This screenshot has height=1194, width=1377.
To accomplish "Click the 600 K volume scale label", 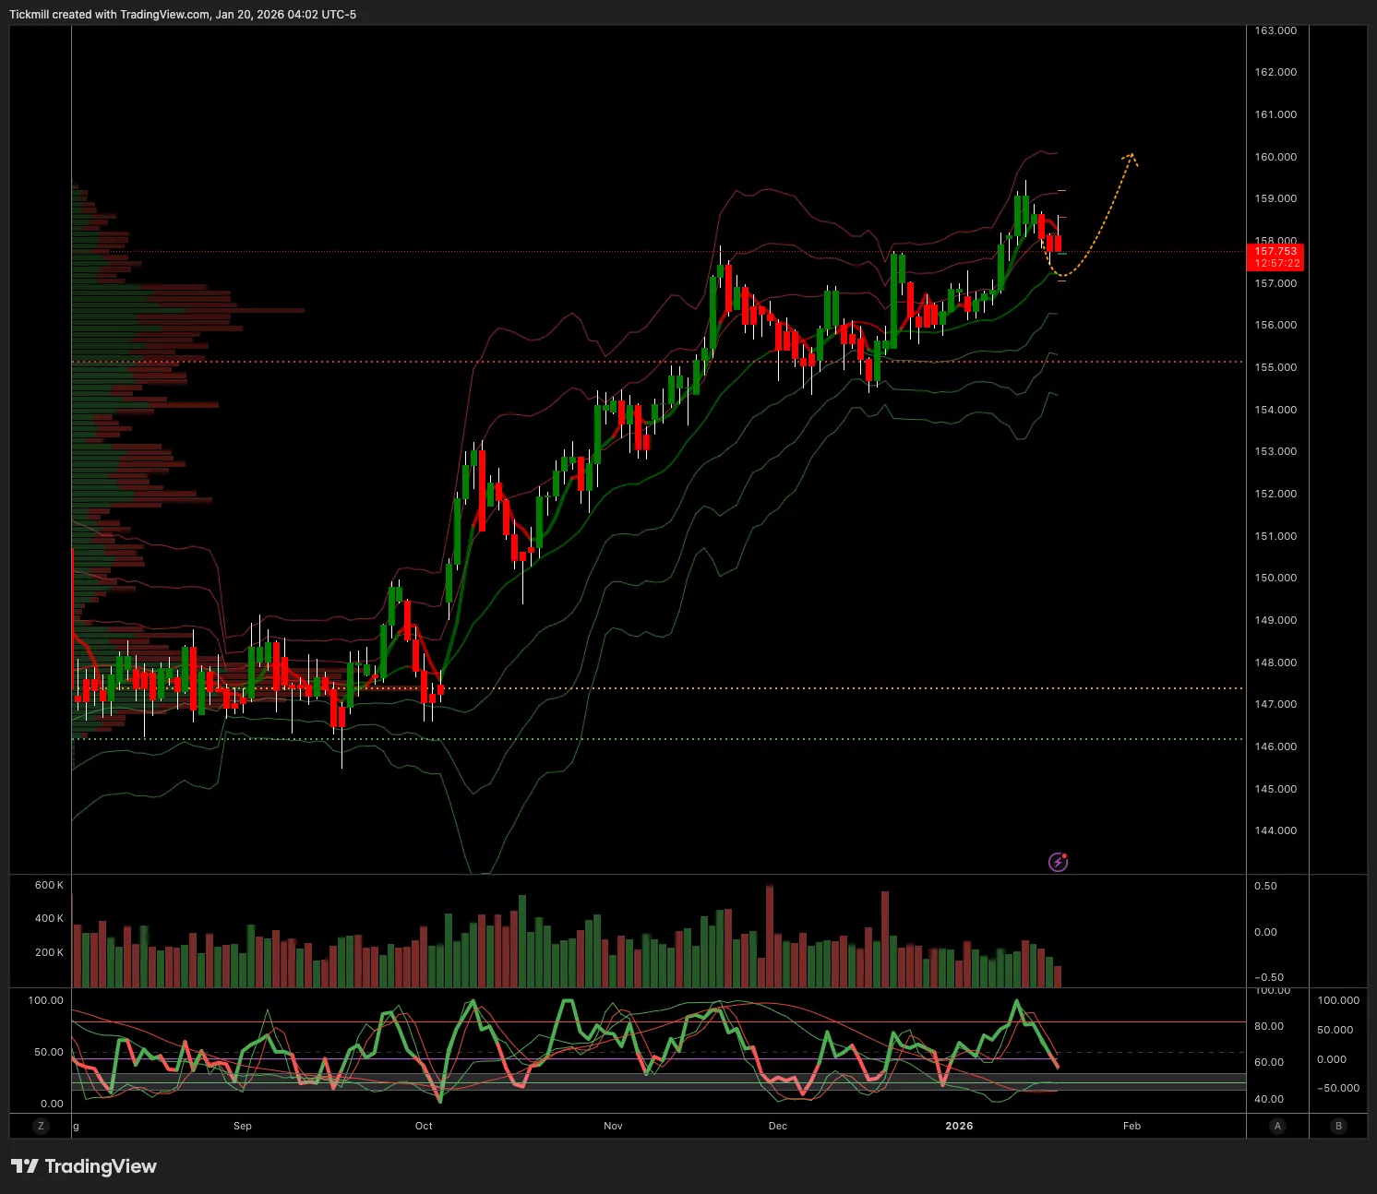I will (49, 885).
